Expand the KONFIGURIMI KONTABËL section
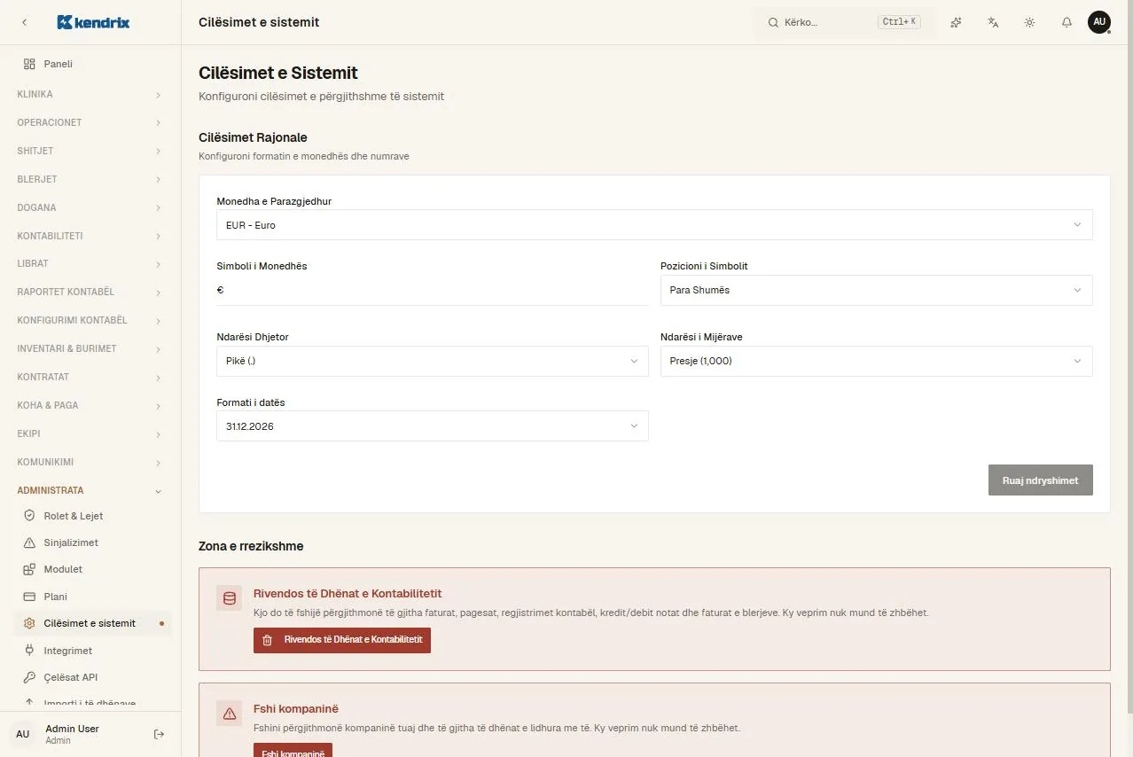 [90, 320]
